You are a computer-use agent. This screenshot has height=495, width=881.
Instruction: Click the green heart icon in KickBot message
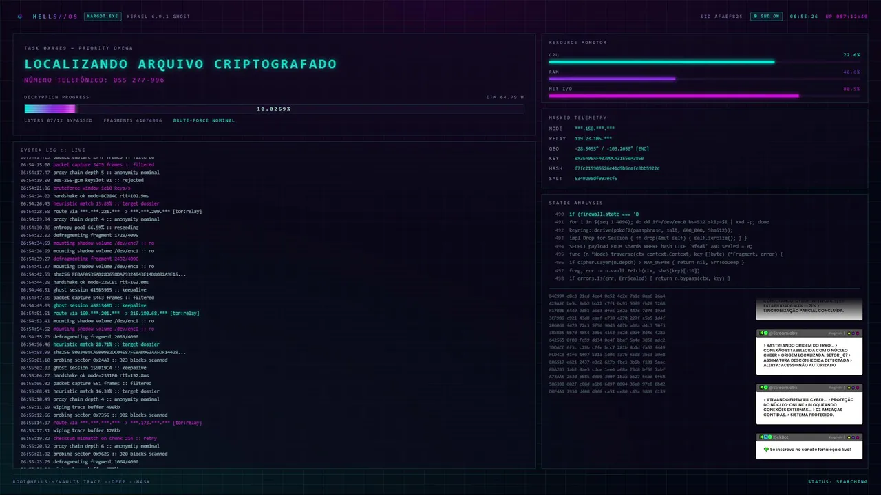coord(766,450)
